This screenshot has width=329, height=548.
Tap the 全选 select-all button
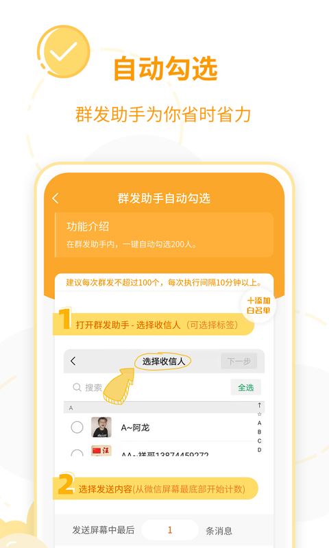246,387
